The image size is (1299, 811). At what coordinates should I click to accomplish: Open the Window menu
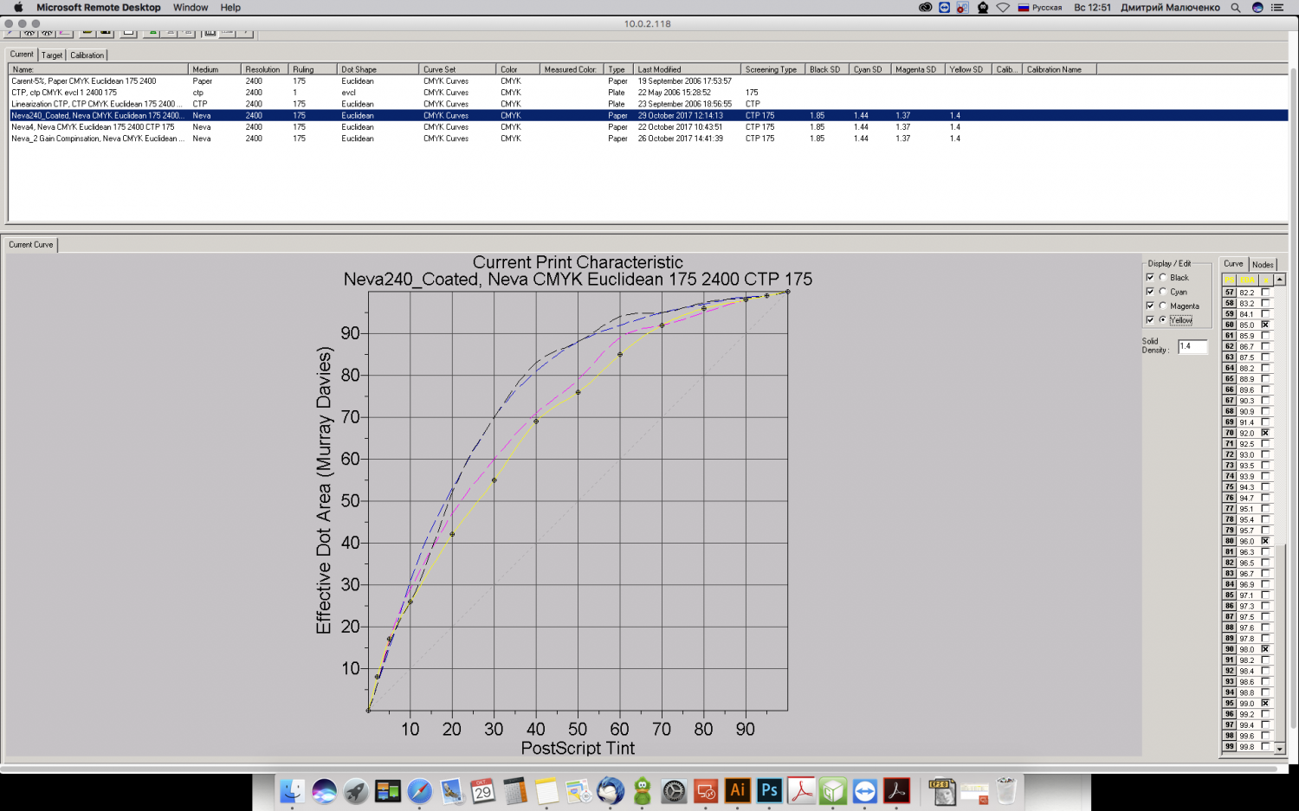(x=191, y=8)
